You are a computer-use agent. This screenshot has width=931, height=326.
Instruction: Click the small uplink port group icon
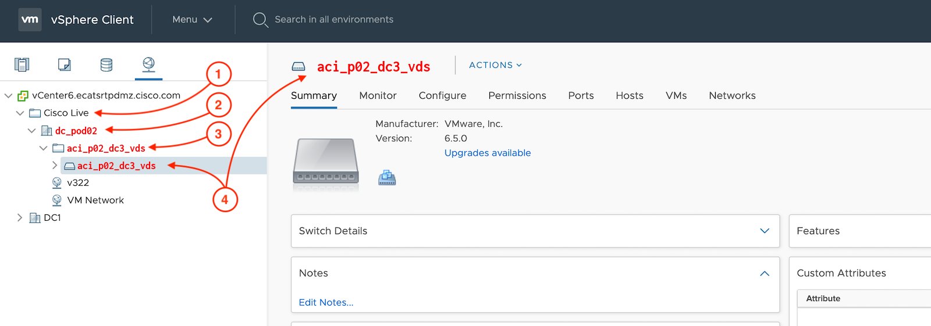387,178
